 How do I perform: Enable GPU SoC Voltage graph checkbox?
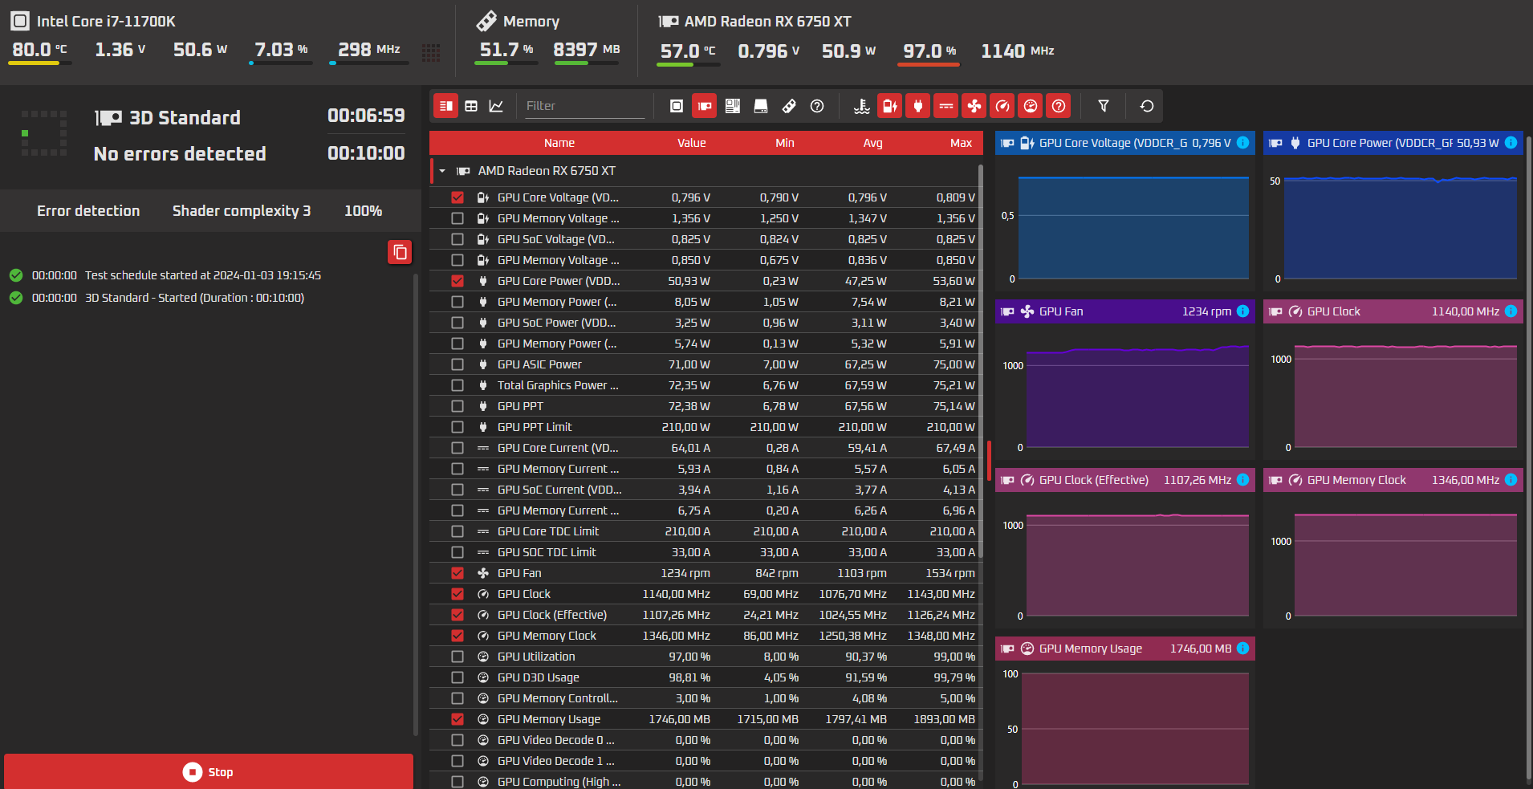tap(457, 239)
